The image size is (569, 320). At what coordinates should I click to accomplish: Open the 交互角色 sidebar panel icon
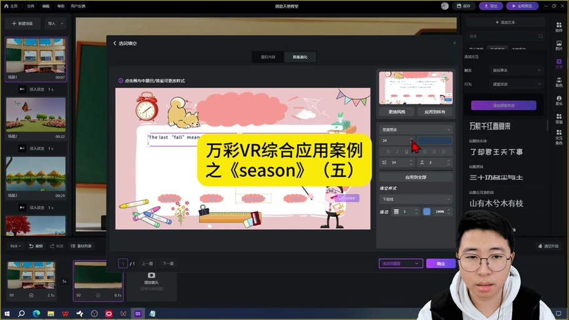559,137
